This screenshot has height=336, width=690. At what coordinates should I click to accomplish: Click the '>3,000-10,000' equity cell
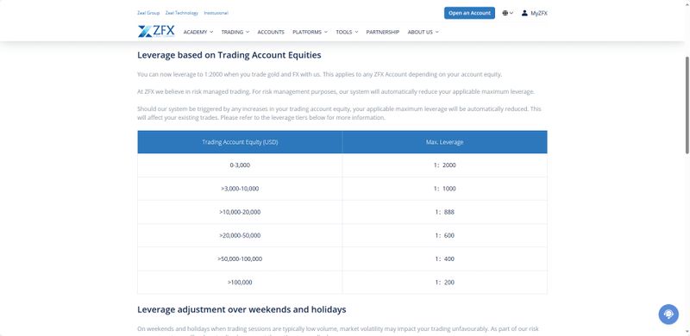tap(240, 189)
